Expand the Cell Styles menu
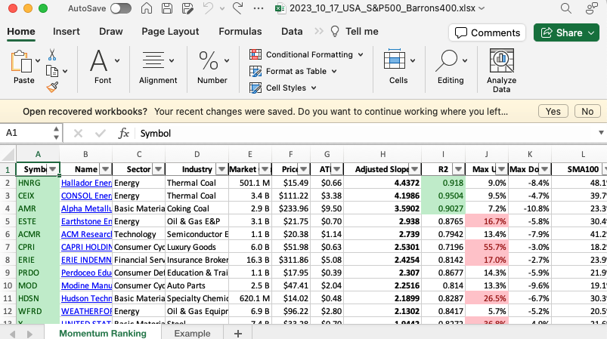 coord(285,88)
